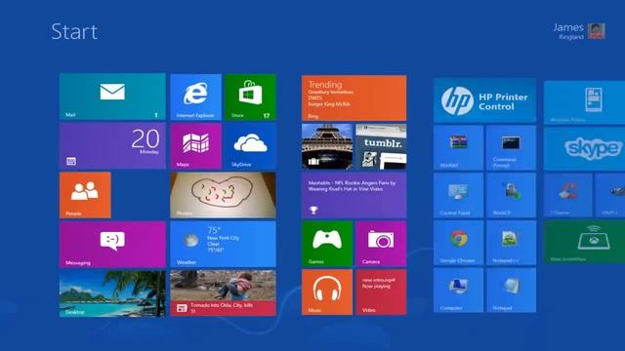Open the Mail tile
The image size is (625, 351).
tap(112, 97)
